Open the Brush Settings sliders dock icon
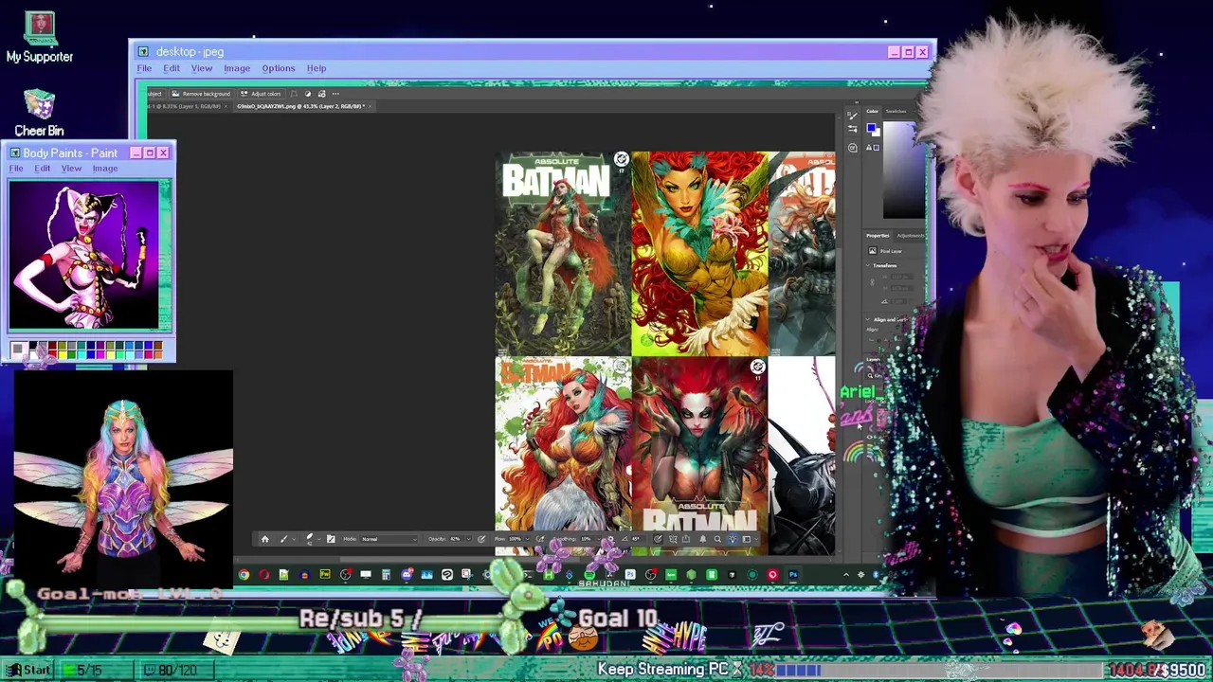The width and height of the screenshot is (1213, 682). [x=853, y=129]
